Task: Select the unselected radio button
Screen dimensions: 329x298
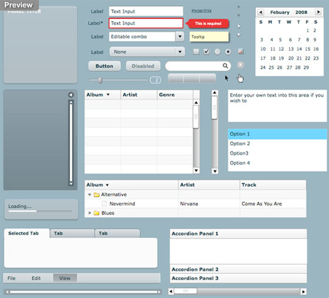Action: pyautogui.click(x=218, y=52)
